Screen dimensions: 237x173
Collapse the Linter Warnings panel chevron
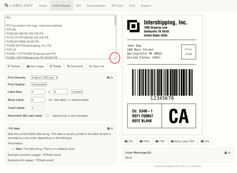click(229, 153)
